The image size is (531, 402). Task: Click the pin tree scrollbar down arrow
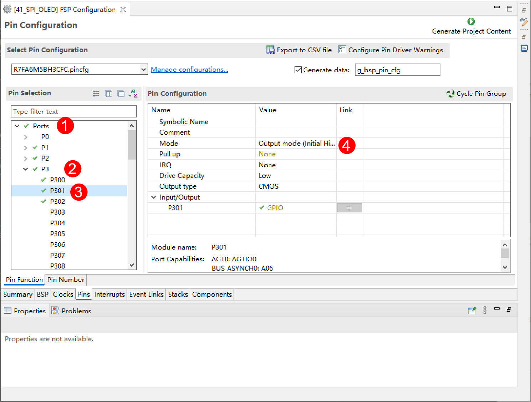[132, 265]
